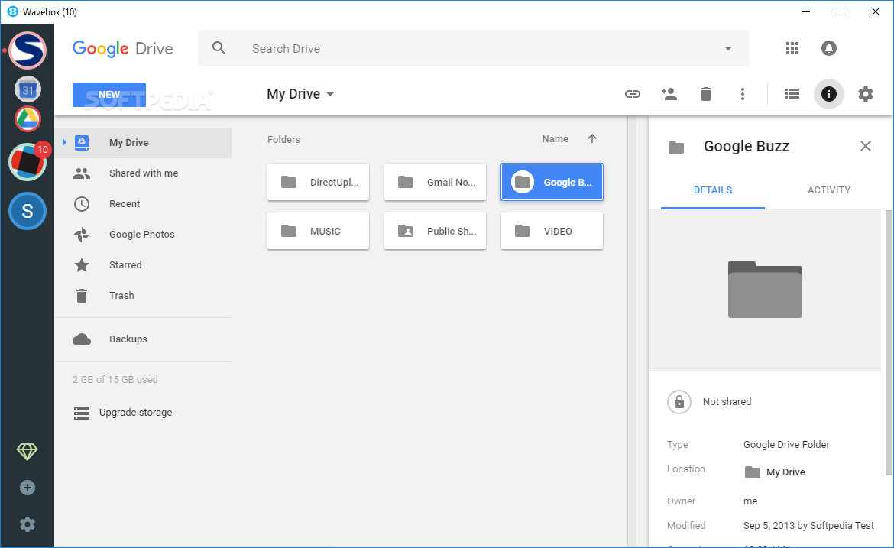The height and width of the screenshot is (548, 894).
Task: Close the Google Buzz details panel
Action: [866, 146]
